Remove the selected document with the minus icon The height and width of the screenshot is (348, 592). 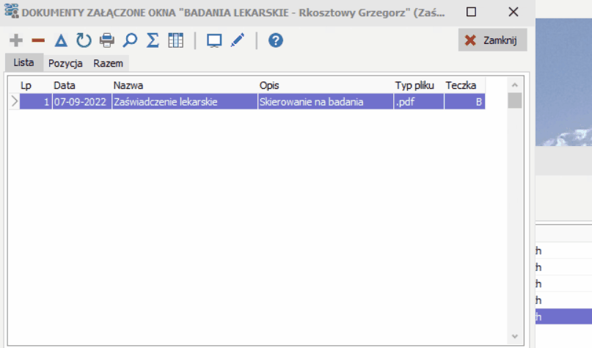coord(38,40)
